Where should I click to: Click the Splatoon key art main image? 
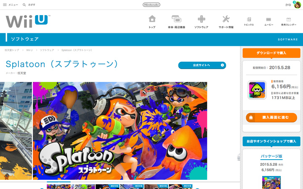coord(120,131)
